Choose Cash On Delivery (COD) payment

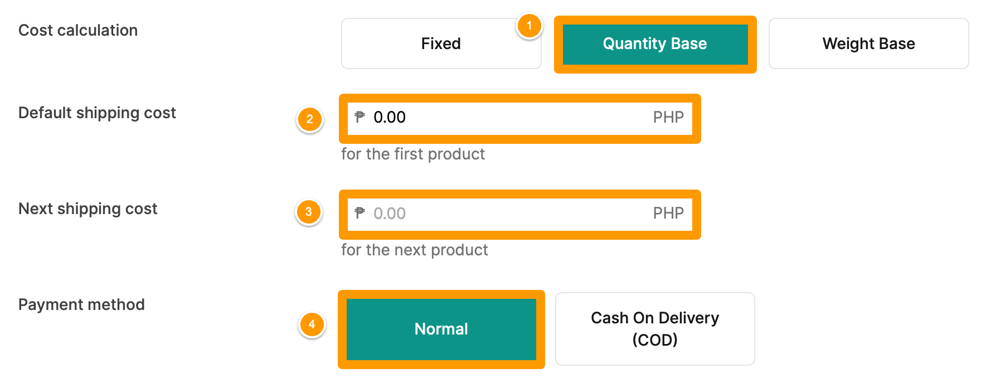tap(655, 329)
